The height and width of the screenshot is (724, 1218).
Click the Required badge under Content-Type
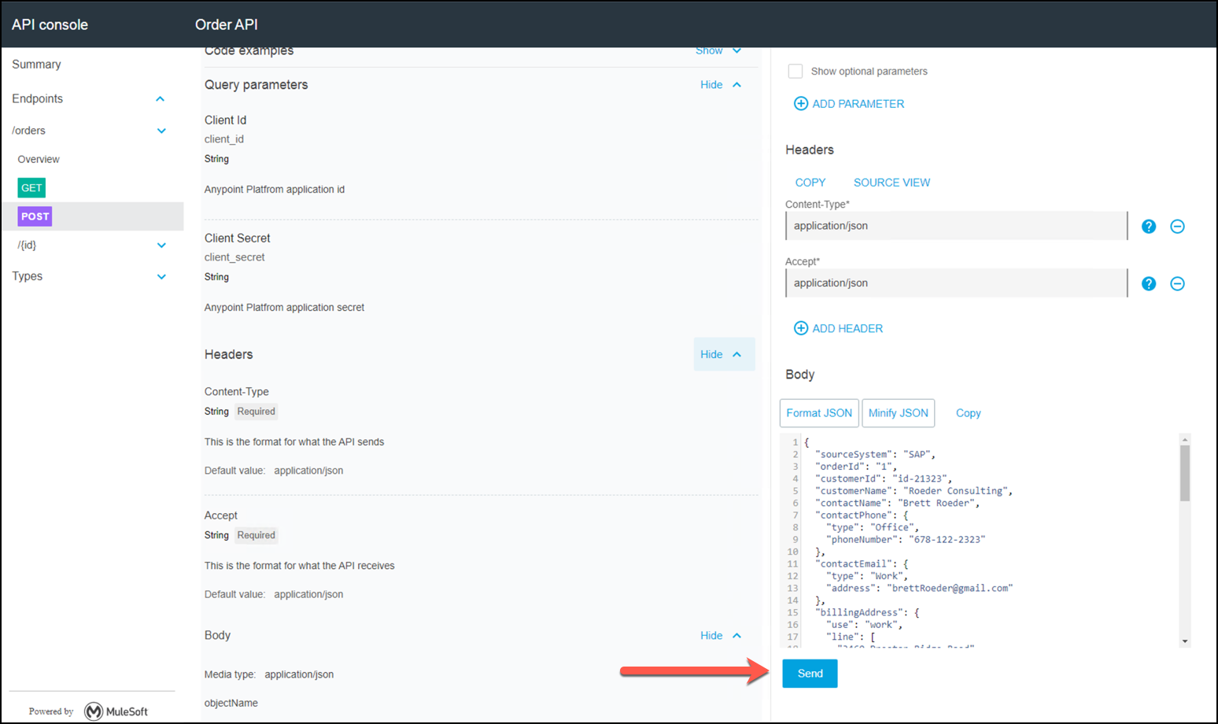(x=257, y=412)
